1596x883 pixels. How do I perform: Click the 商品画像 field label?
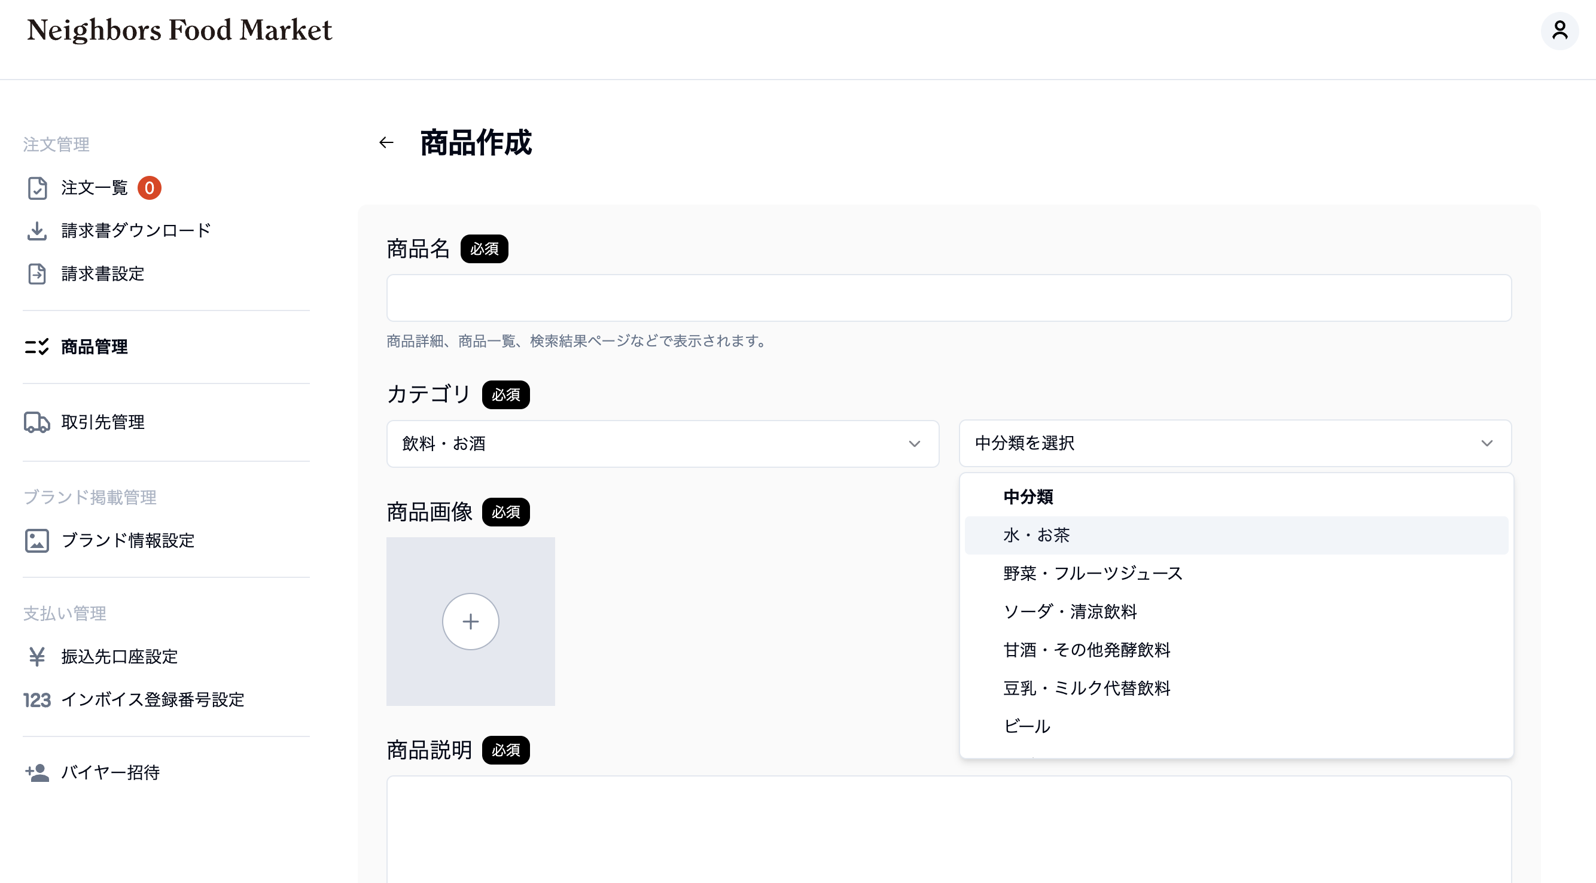click(430, 512)
